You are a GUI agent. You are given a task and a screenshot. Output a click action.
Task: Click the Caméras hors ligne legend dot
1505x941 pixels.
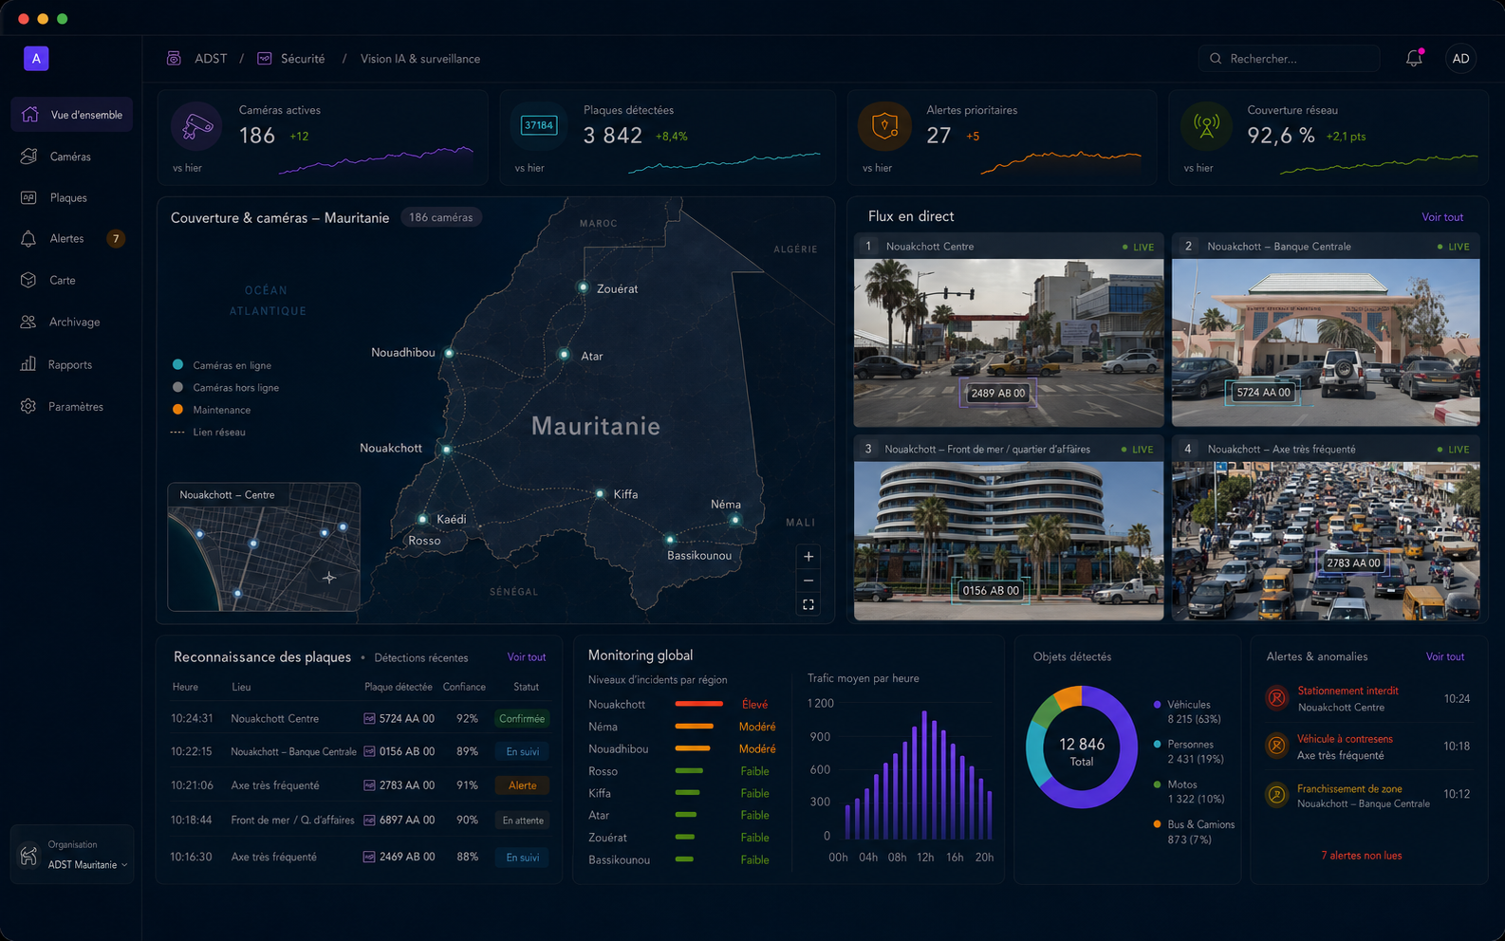pyautogui.click(x=177, y=387)
